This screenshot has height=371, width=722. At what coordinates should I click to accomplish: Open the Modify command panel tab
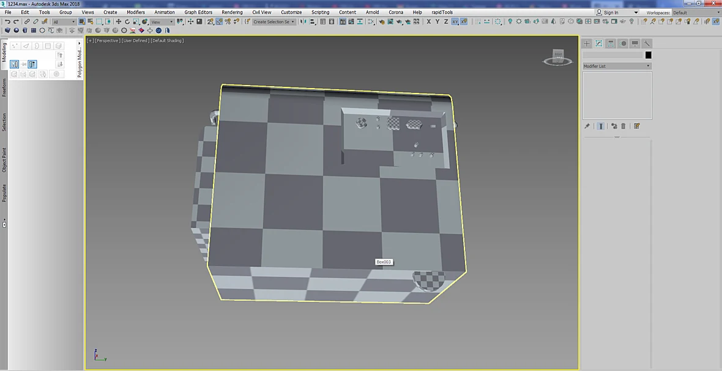599,43
